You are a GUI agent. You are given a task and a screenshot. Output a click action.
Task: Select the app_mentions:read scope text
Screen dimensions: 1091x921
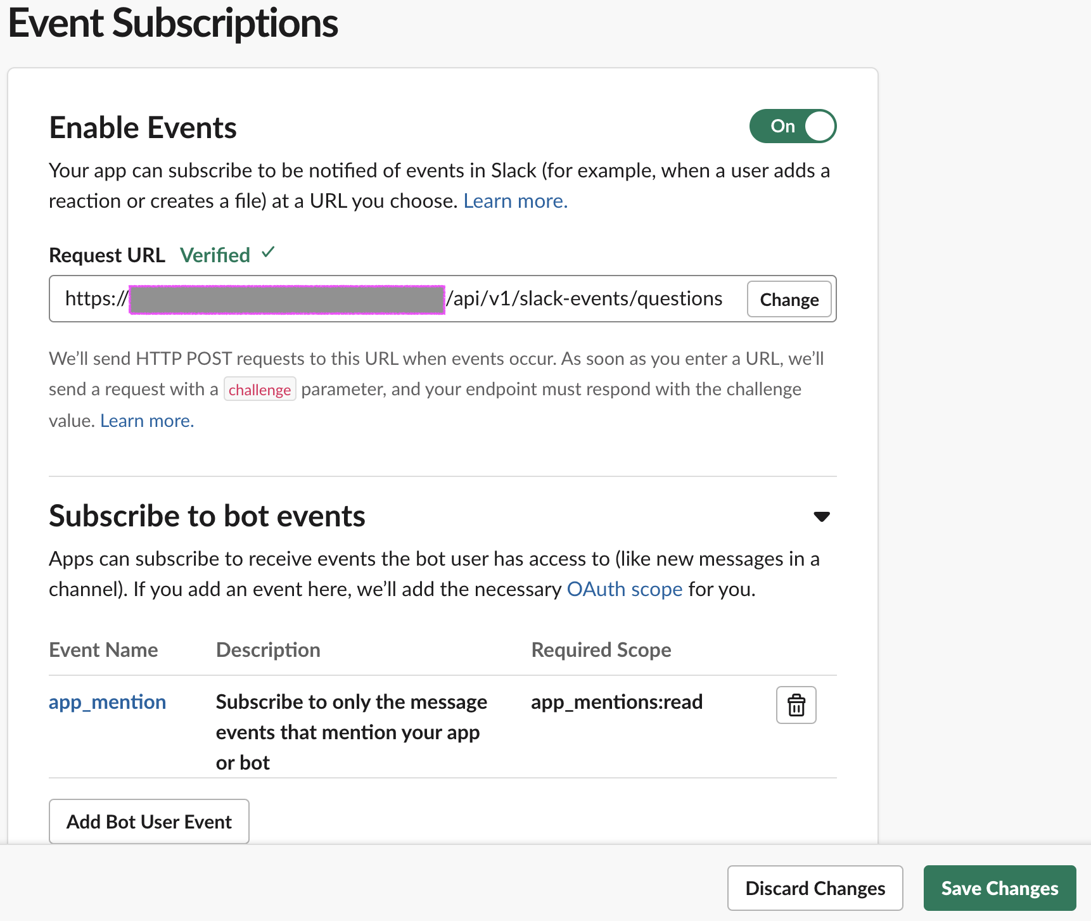[616, 702]
